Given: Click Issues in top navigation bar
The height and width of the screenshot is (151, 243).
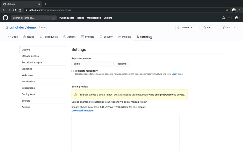Looking at the screenshot, I should pos(80,18).
